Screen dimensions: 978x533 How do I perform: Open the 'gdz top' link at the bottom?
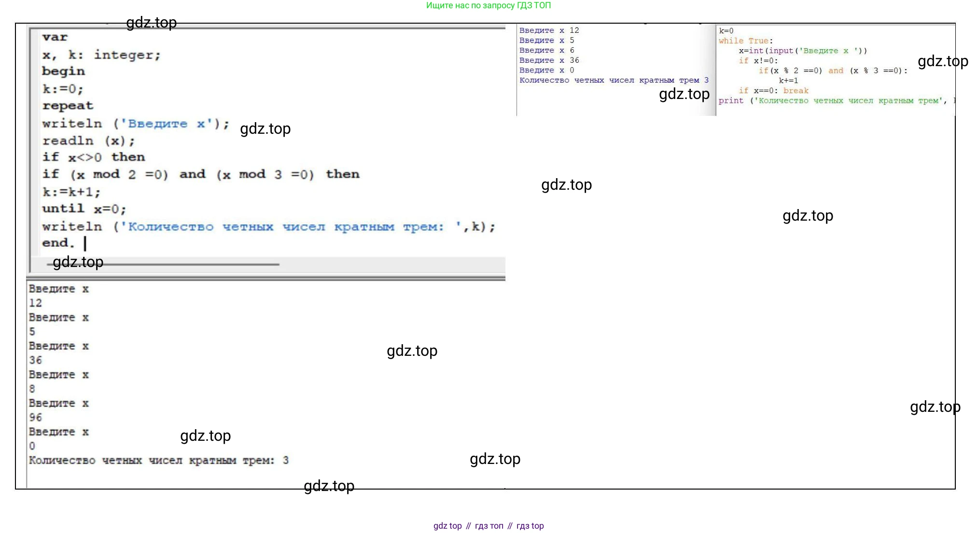tap(447, 526)
